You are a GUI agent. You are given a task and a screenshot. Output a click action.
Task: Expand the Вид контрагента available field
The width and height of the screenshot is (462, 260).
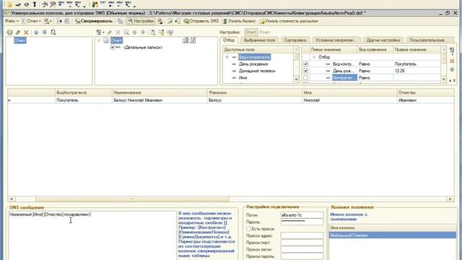(227, 57)
